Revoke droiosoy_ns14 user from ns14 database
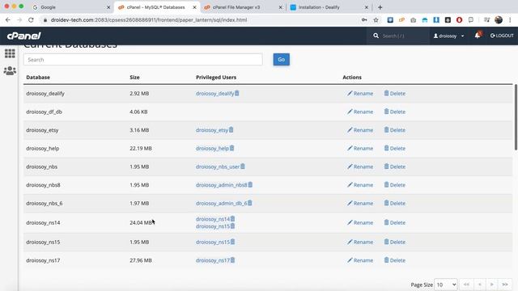The image size is (518, 291). tap(233, 219)
